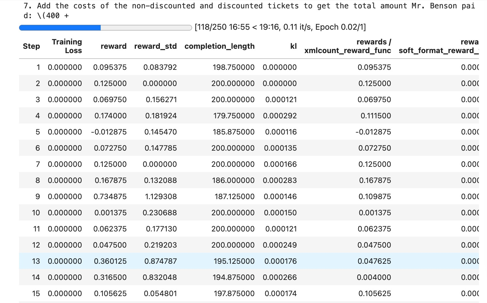This screenshot has width=487, height=303.
Task: Select reward value 0.167875 in reward column
Action: 111,180
